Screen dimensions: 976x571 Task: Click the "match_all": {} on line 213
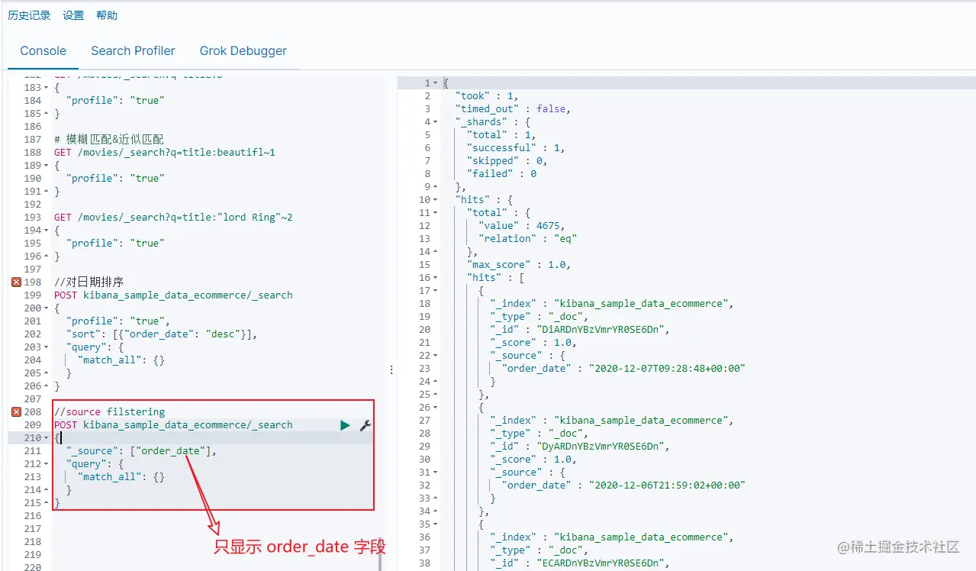[x=121, y=477]
